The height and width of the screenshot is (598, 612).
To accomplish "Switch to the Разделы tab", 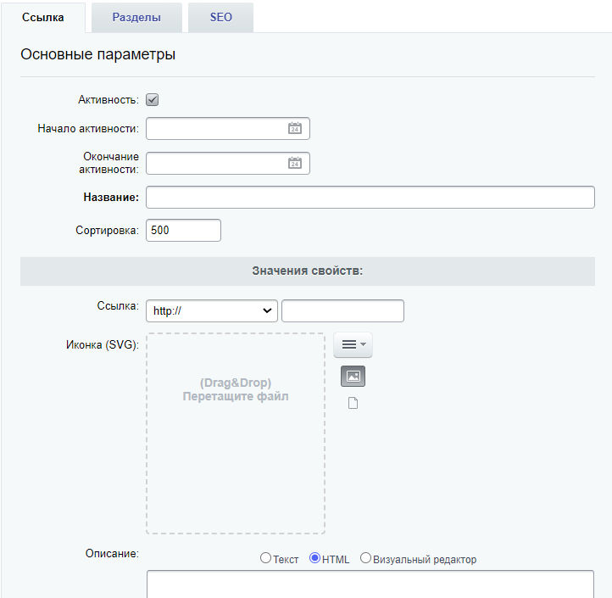I will tap(136, 18).
